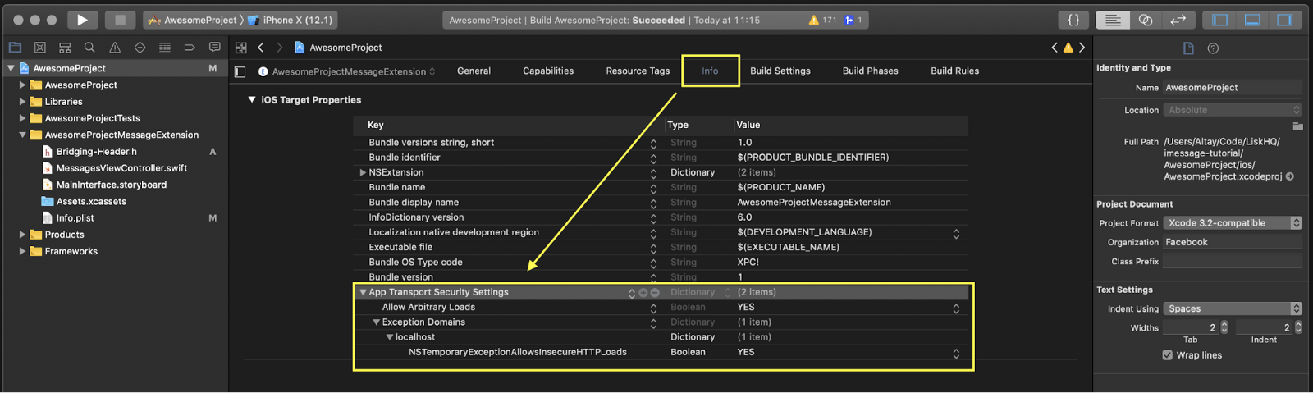
Task: Collapse the AwesomeProjectMessageExtension group
Action: [x=22, y=135]
